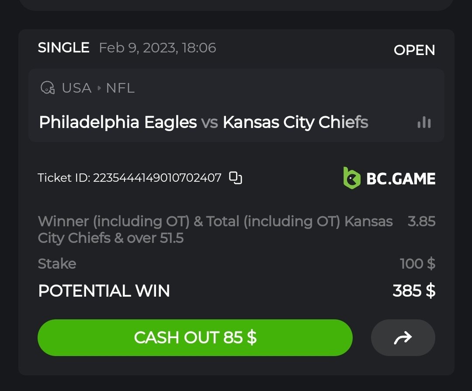Click the 385 $ potential win amount
The image size is (472, 391).
pyautogui.click(x=413, y=291)
